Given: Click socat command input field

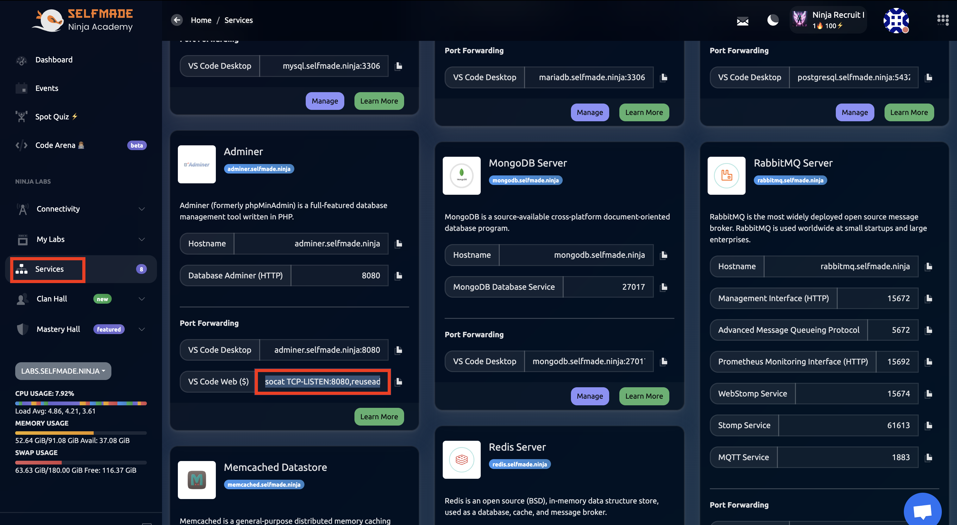Looking at the screenshot, I should click(x=322, y=382).
